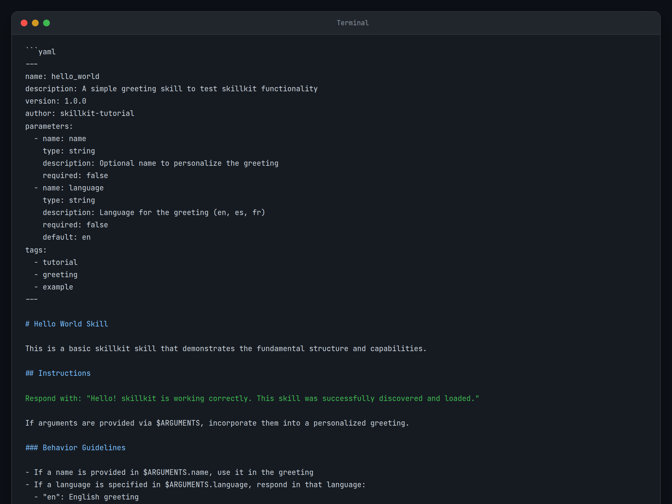Screen dimensions: 672x504
Task: Click the parameters: section header
Action: click(x=49, y=126)
